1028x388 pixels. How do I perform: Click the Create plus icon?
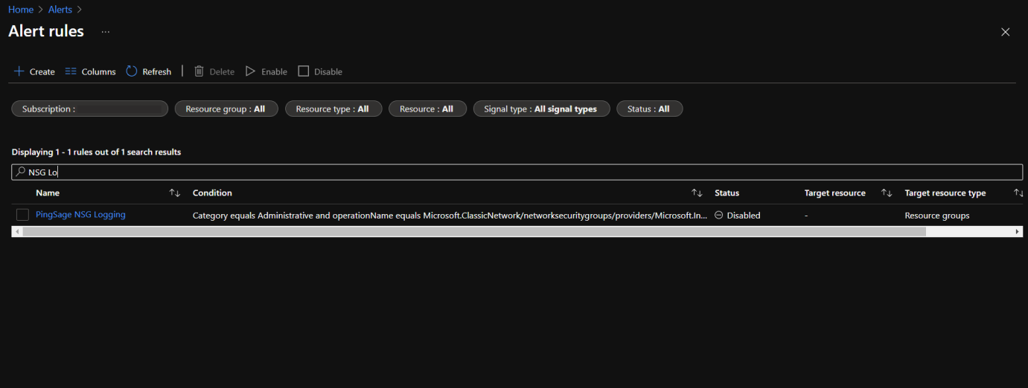click(19, 71)
